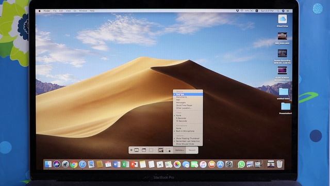Open Calendar from the Dock

tap(108, 164)
